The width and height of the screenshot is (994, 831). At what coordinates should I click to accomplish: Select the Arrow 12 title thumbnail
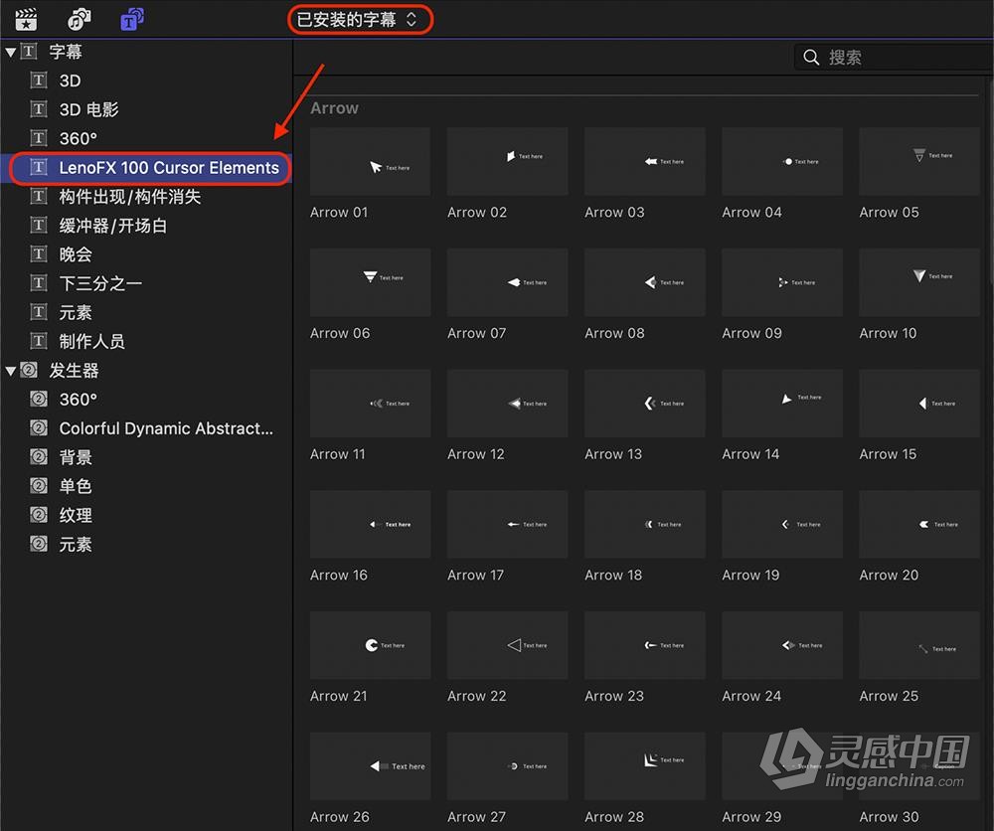tap(507, 404)
